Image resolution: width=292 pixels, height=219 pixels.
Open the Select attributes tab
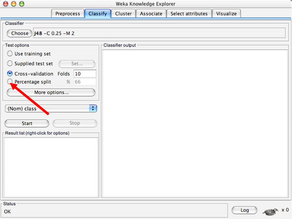tap(189, 14)
